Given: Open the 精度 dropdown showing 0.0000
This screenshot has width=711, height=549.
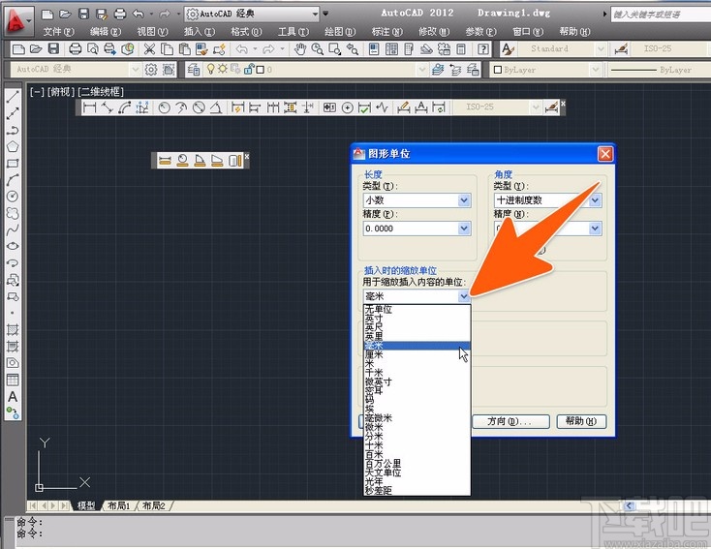Looking at the screenshot, I should tap(464, 229).
